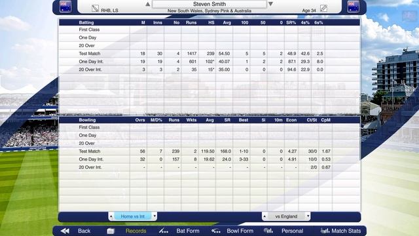Click the down arrow of Home vs Int selector
Image resolution: width=419 pixels, height=236 pixels.
tap(155, 216)
